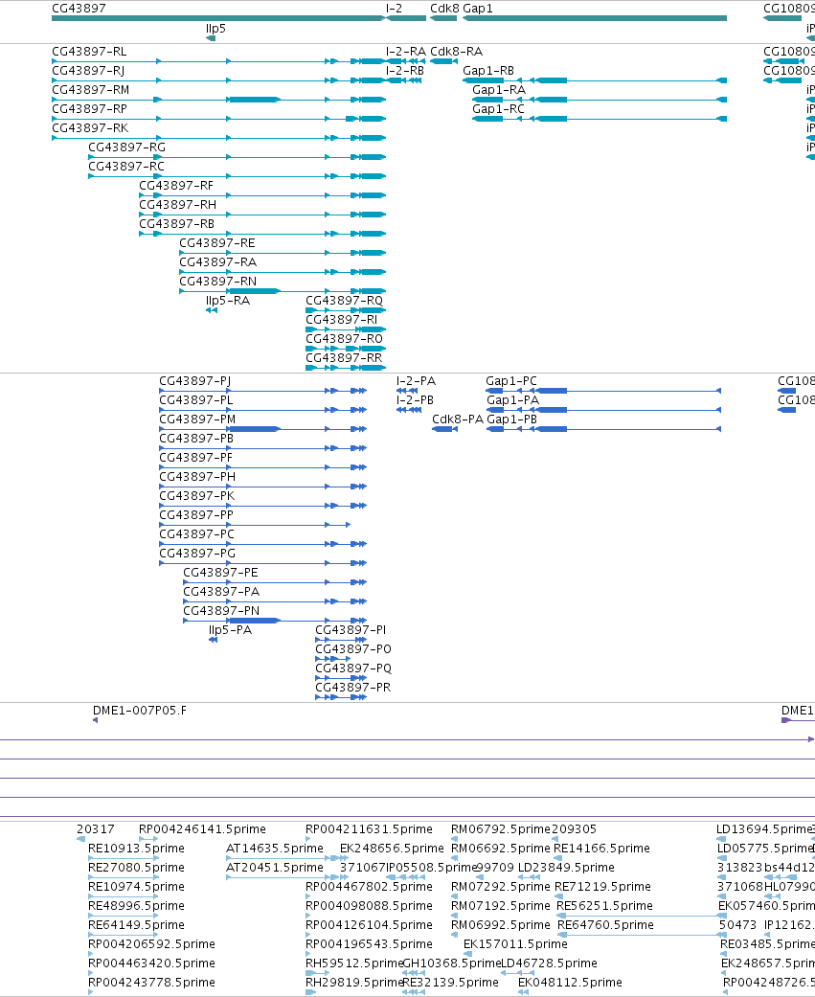Select EST LD23849.5prime
The image size is (815, 997).
530,877
